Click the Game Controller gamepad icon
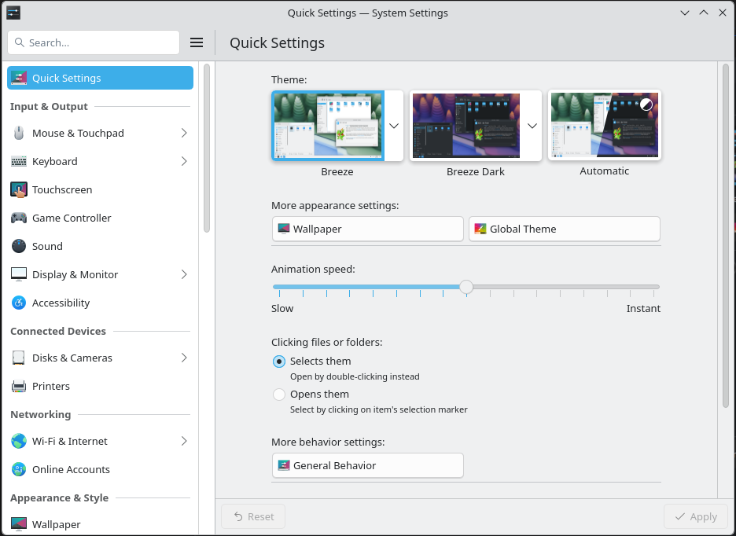Screen dimensions: 736x536 (x=19, y=218)
